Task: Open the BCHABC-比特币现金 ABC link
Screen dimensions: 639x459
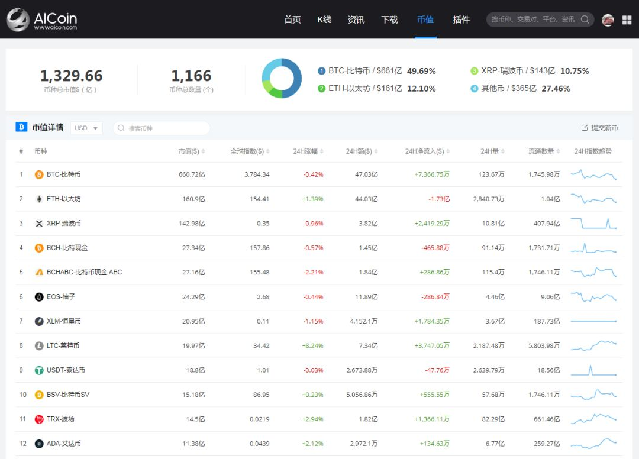Action: (x=85, y=272)
